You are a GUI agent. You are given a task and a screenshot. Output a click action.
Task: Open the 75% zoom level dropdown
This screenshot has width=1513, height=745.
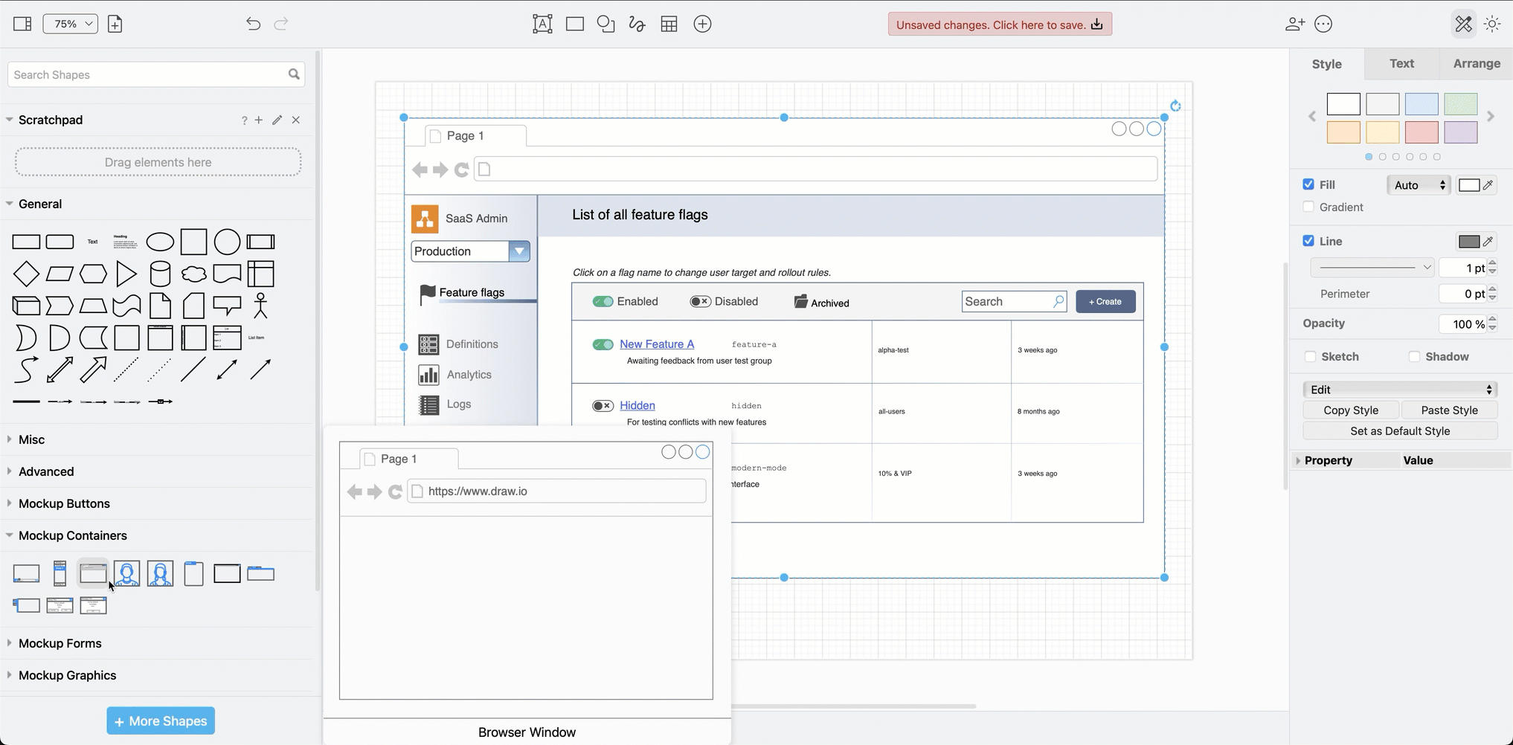tap(70, 23)
